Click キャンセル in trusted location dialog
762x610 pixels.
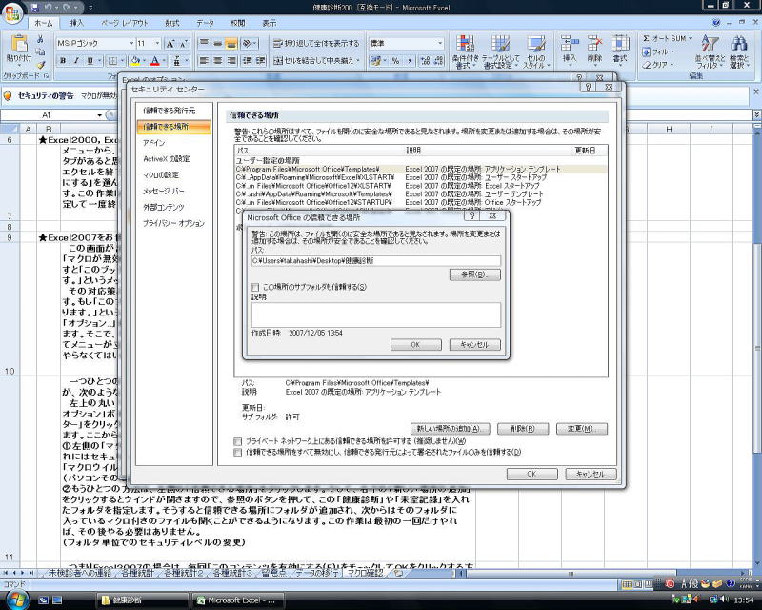[474, 345]
